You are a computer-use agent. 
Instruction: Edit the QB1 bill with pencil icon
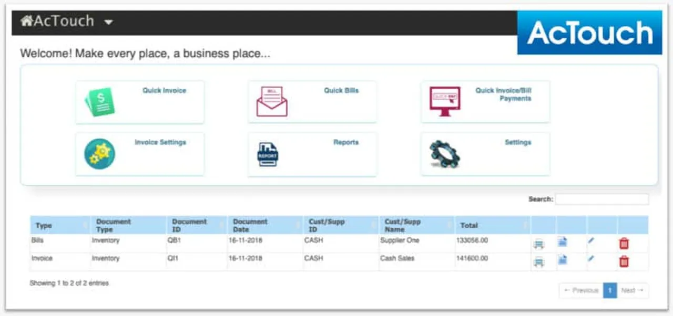pyautogui.click(x=591, y=240)
